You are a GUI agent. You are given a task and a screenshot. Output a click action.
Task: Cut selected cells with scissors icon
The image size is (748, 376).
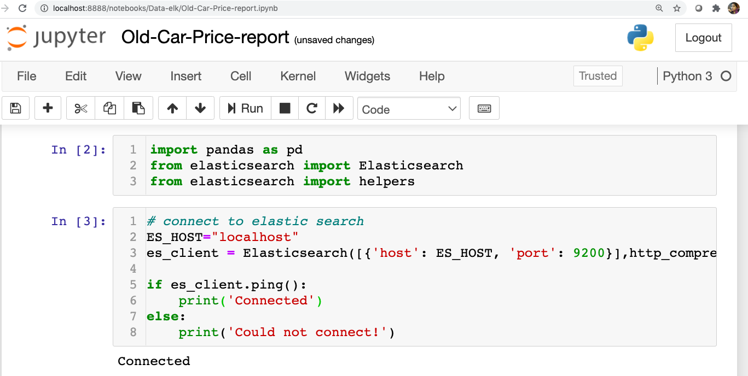coord(81,108)
